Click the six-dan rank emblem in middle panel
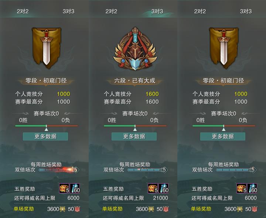Viewport: 266px width, 218px height. [x=135, y=49]
